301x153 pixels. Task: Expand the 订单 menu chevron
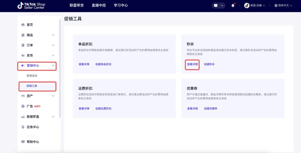point(53,45)
